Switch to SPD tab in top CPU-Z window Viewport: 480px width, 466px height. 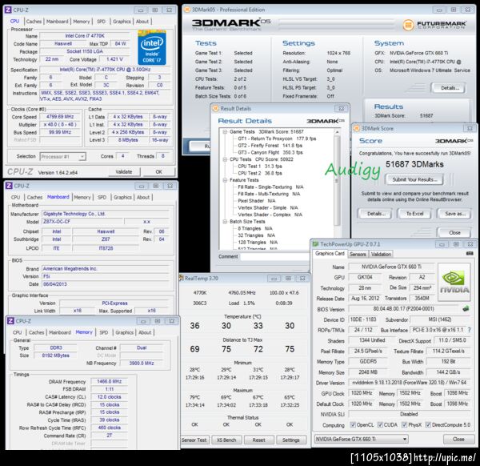pyautogui.click(x=101, y=22)
